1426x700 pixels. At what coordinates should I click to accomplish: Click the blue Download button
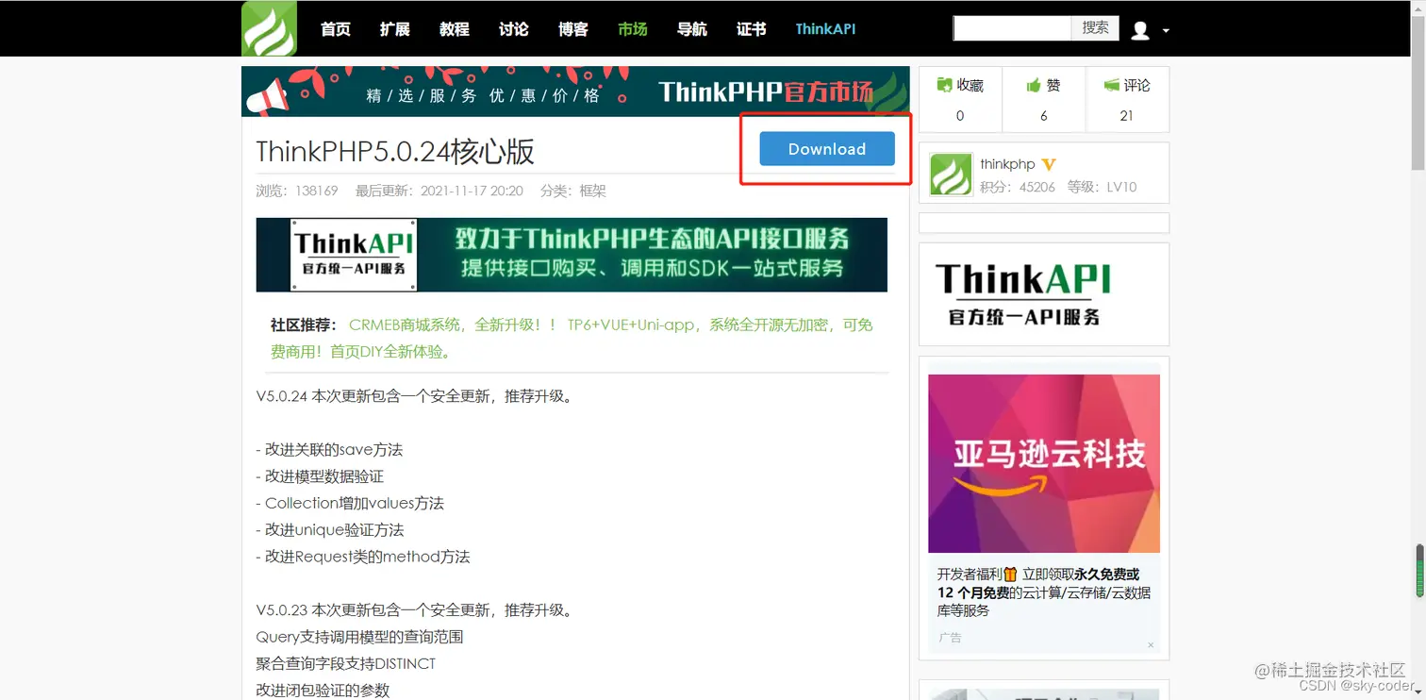pos(826,149)
